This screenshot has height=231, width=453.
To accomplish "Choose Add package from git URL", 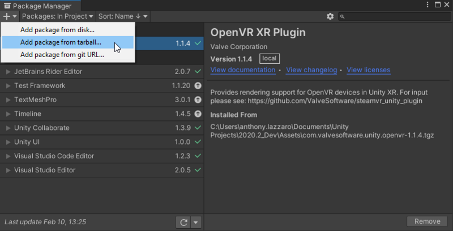I will [62, 55].
